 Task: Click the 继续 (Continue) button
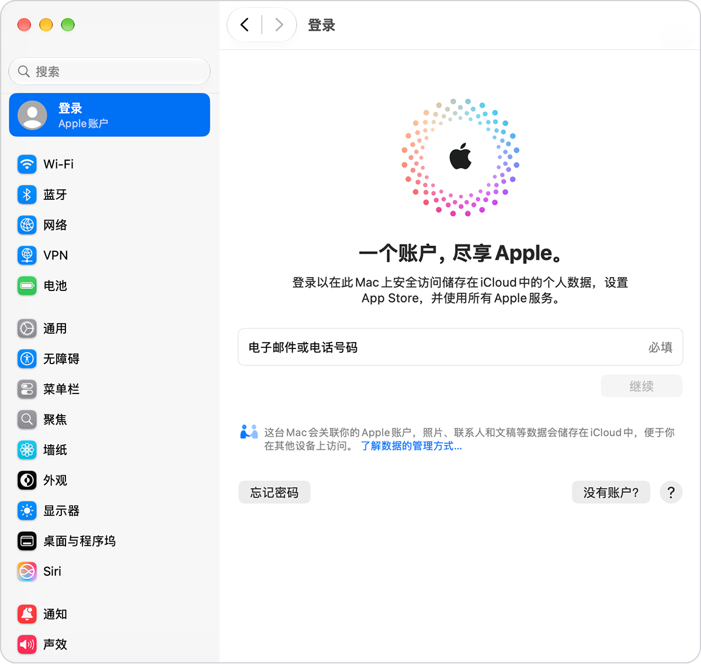tap(641, 386)
